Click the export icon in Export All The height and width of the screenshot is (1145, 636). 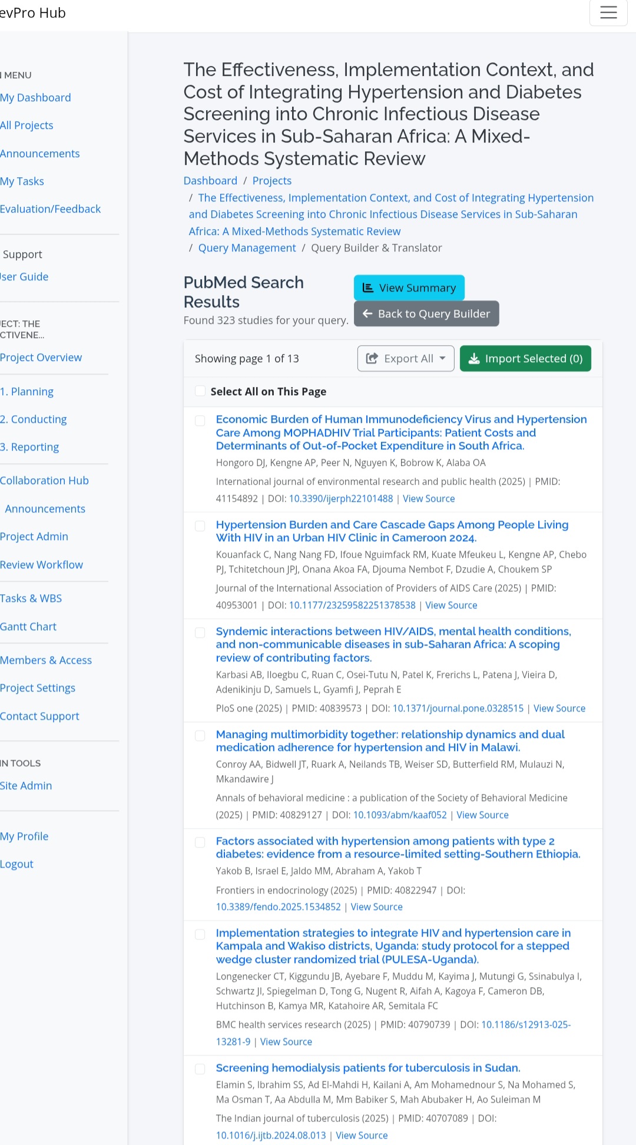[372, 359]
